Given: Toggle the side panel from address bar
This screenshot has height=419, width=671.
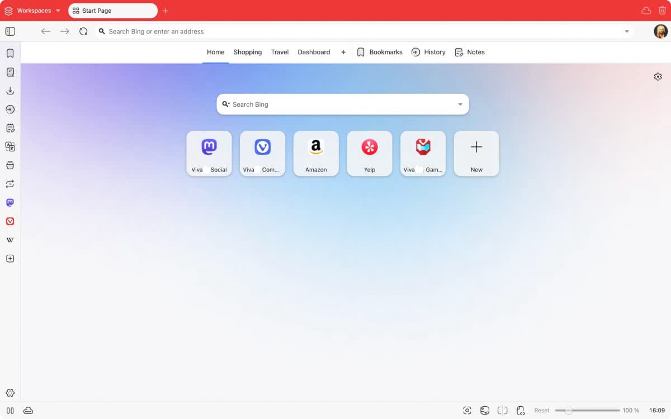Looking at the screenshot, I should [10, 32].
